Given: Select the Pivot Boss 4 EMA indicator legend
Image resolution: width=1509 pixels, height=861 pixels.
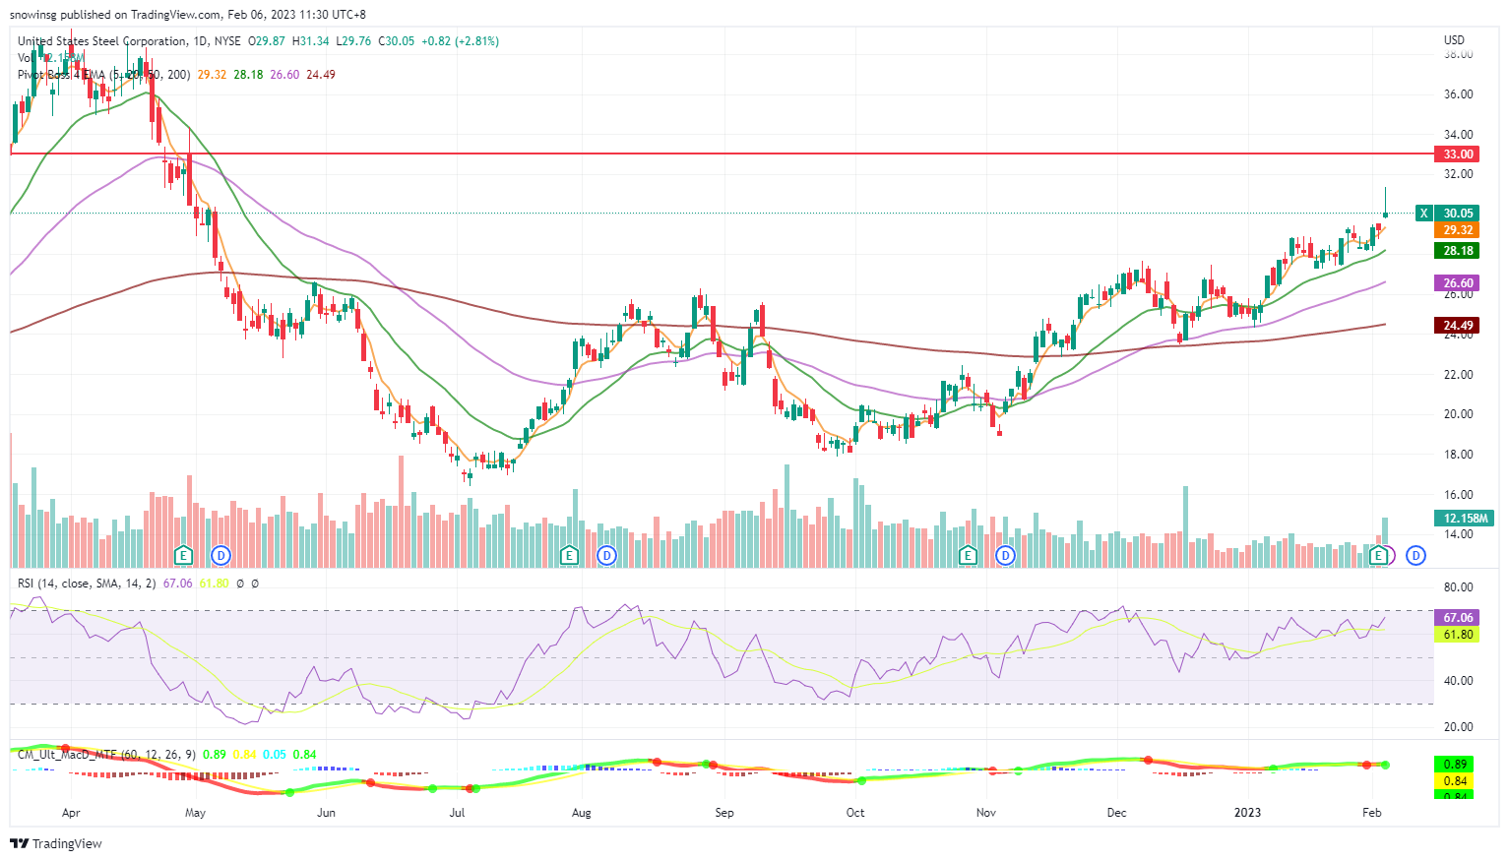Looking at the screenshot, I should tap(103, 75).
